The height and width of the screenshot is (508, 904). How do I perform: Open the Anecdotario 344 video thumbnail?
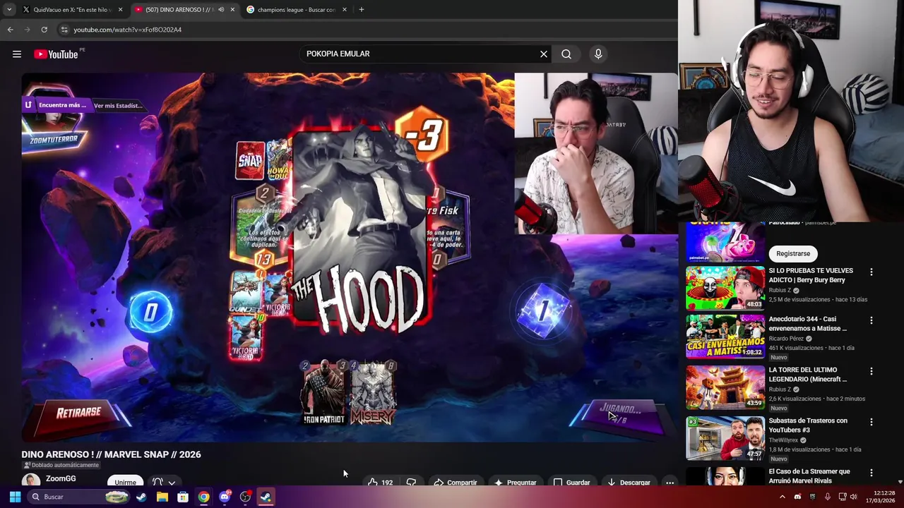(725, 337)
